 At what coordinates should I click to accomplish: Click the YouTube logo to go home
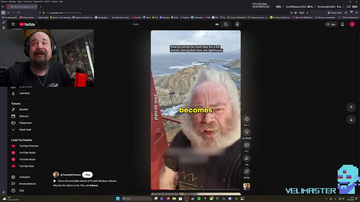[x=27, y=24]
